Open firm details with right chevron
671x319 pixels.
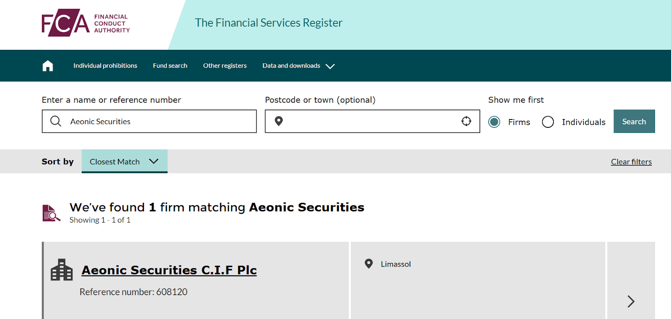(x=631, y=301)
